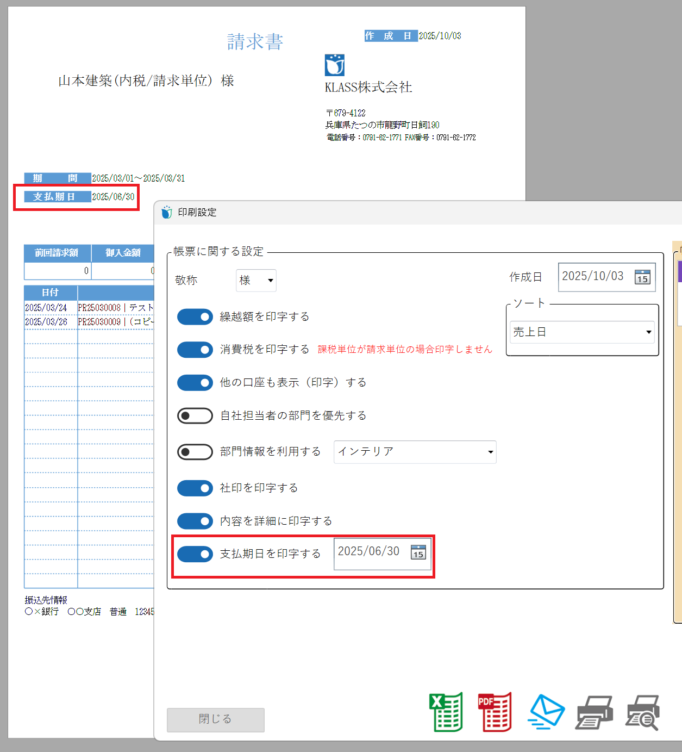Click KLASS company logo on invoice
The height and width of the screenshot is (752, 682).
click(x=335, y=65)
